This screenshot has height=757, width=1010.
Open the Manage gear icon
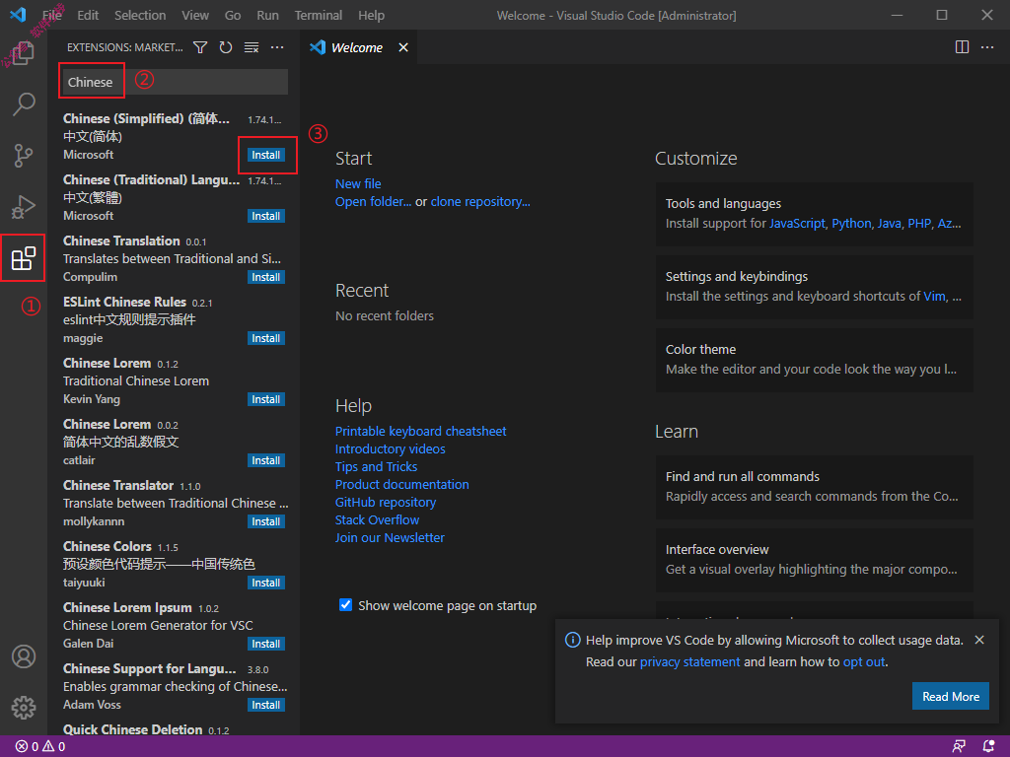tap(24, 708)
